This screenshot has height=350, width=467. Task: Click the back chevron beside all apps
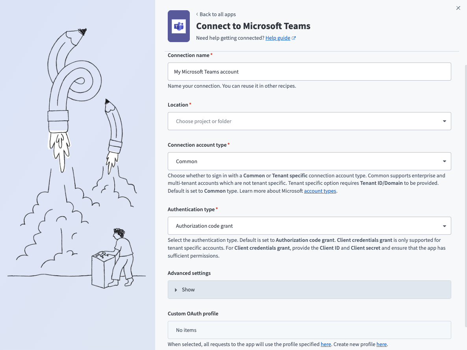coord(197,14)
